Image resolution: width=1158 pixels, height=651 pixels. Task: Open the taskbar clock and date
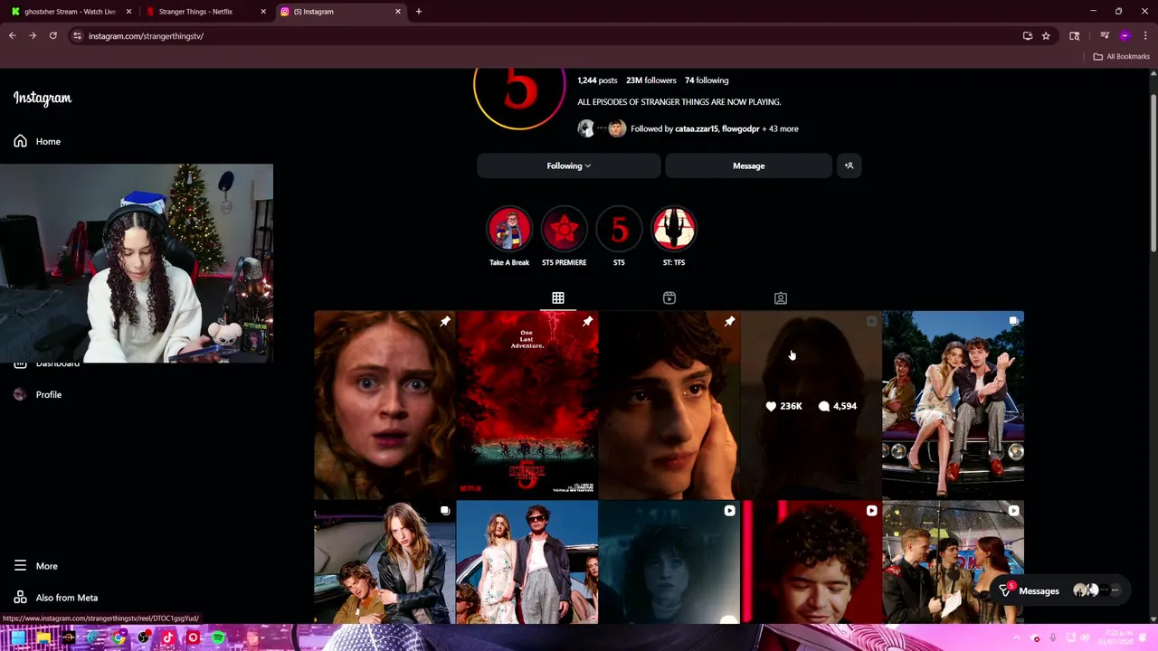1117,638
